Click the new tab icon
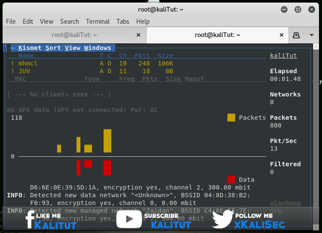 point(296,35)
